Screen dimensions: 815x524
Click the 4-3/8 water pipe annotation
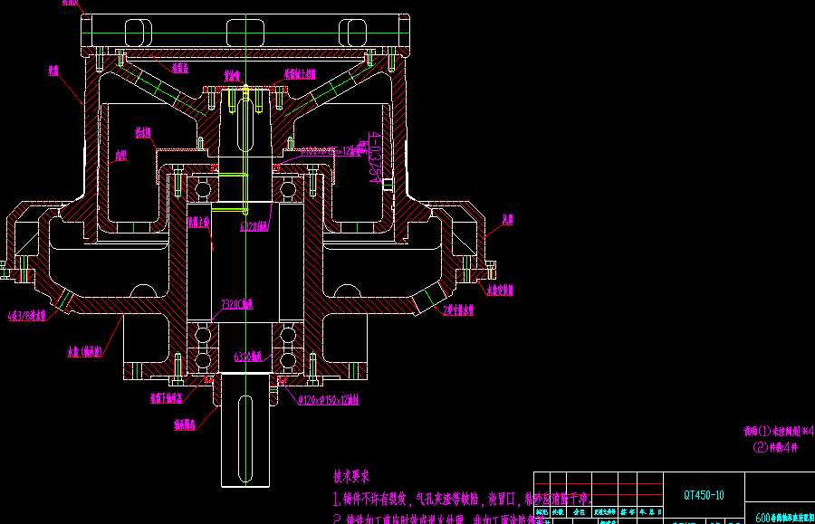click(x=27, y=316)
